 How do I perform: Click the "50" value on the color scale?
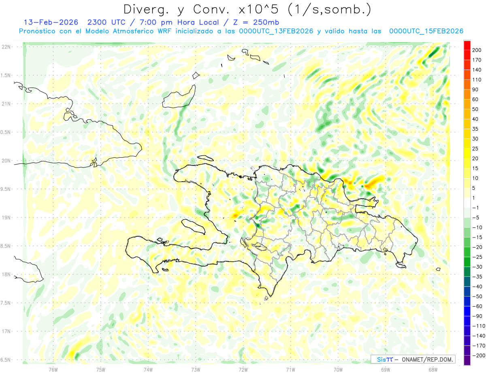click(x=475, y=109)
